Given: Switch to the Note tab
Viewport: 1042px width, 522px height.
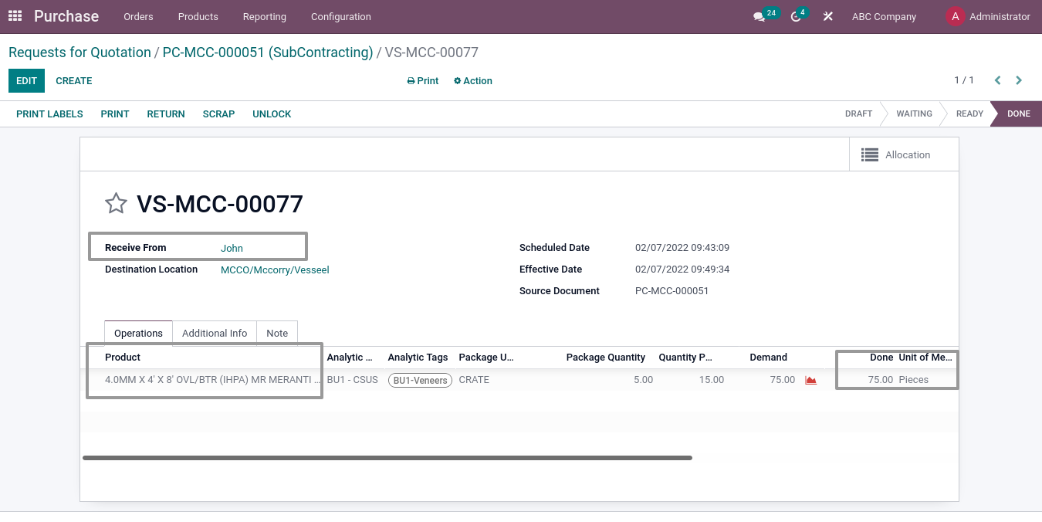Looking at the screenshot, I should (276, 333).
